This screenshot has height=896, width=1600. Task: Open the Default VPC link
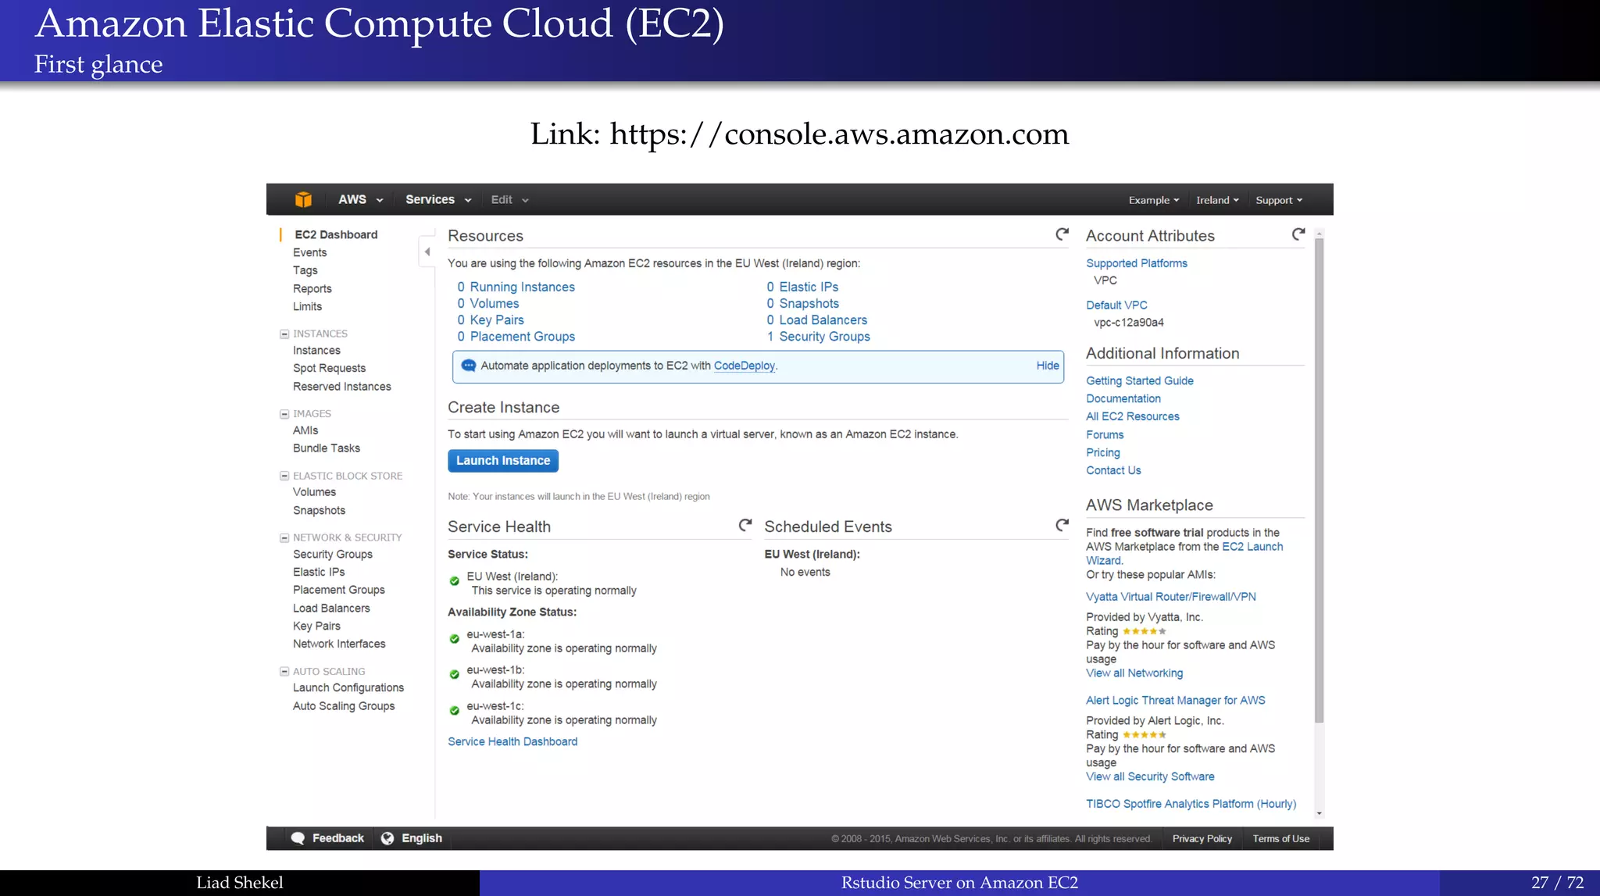[1116, 305]
